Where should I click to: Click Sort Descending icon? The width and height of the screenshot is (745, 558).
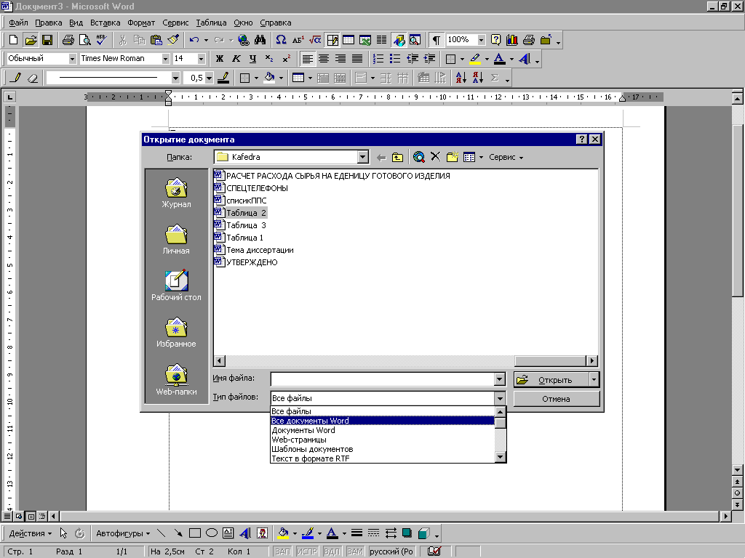point(477,78)
